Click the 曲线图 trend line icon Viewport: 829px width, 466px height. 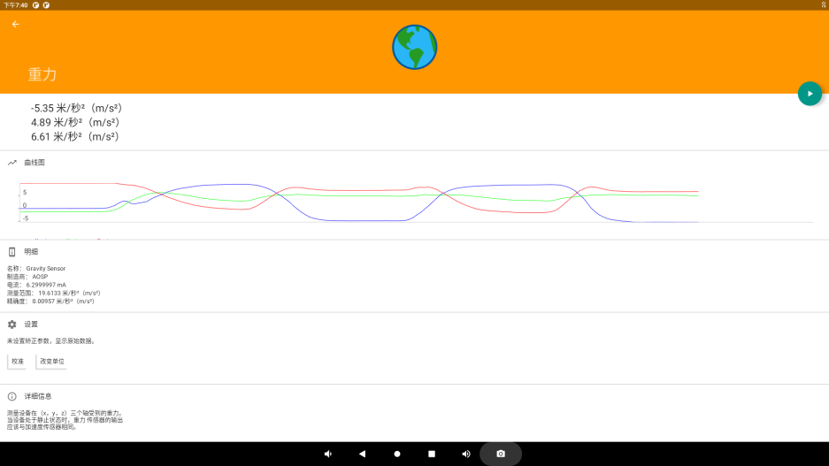(12, 163)
